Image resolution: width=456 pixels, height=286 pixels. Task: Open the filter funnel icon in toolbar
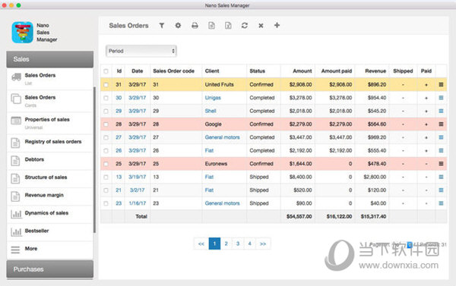[162, 26]
